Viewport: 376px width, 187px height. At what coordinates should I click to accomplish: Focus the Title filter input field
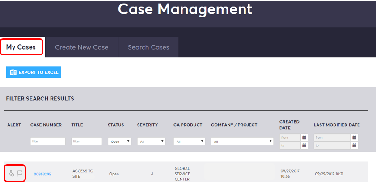point(87,141)
